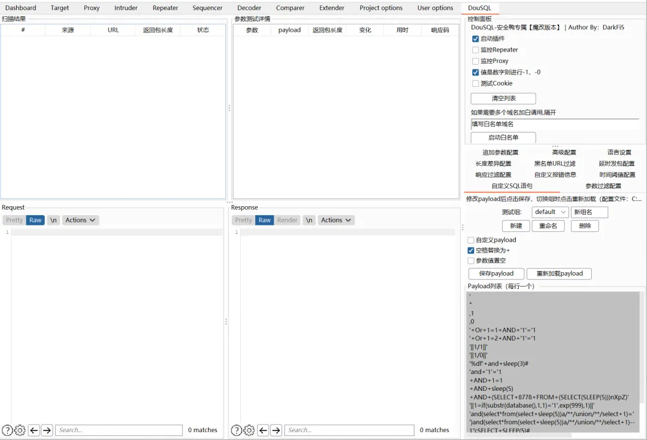This screenshot has height=440, width=647.
Task: Click the 启动白名单 button
Action: [x=503, y=137]
